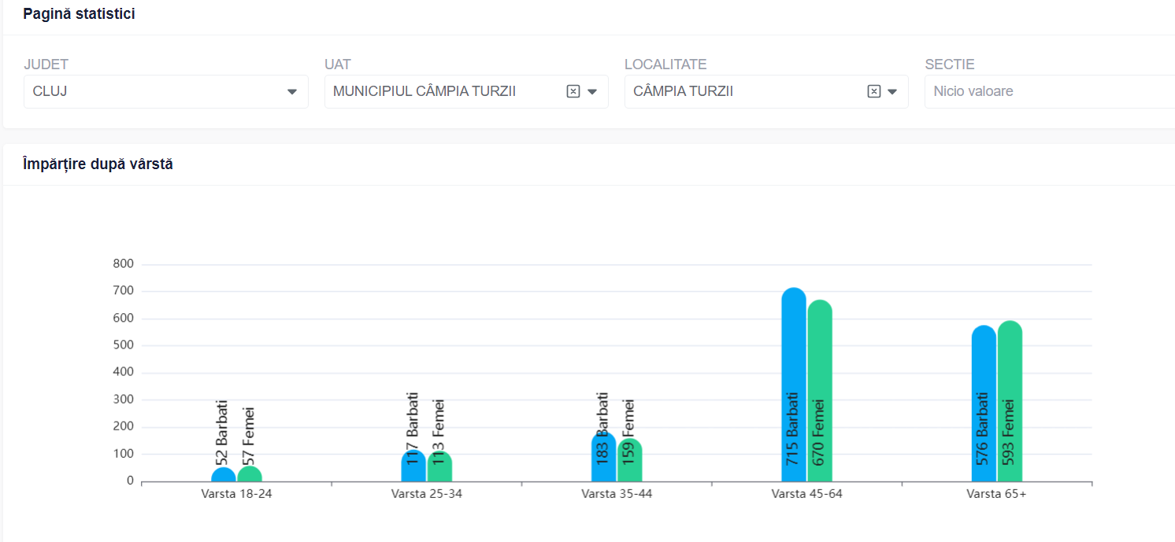Clear the LOCALITATE selection with the x icon
The width and height of the screenshot is (1175, 542).
click(x=873, y=91)
